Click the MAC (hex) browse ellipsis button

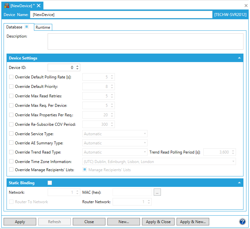157,192
